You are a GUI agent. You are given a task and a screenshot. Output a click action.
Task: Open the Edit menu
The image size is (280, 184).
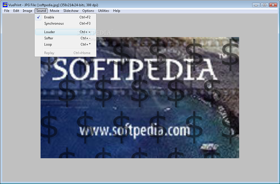pos(16,11)
